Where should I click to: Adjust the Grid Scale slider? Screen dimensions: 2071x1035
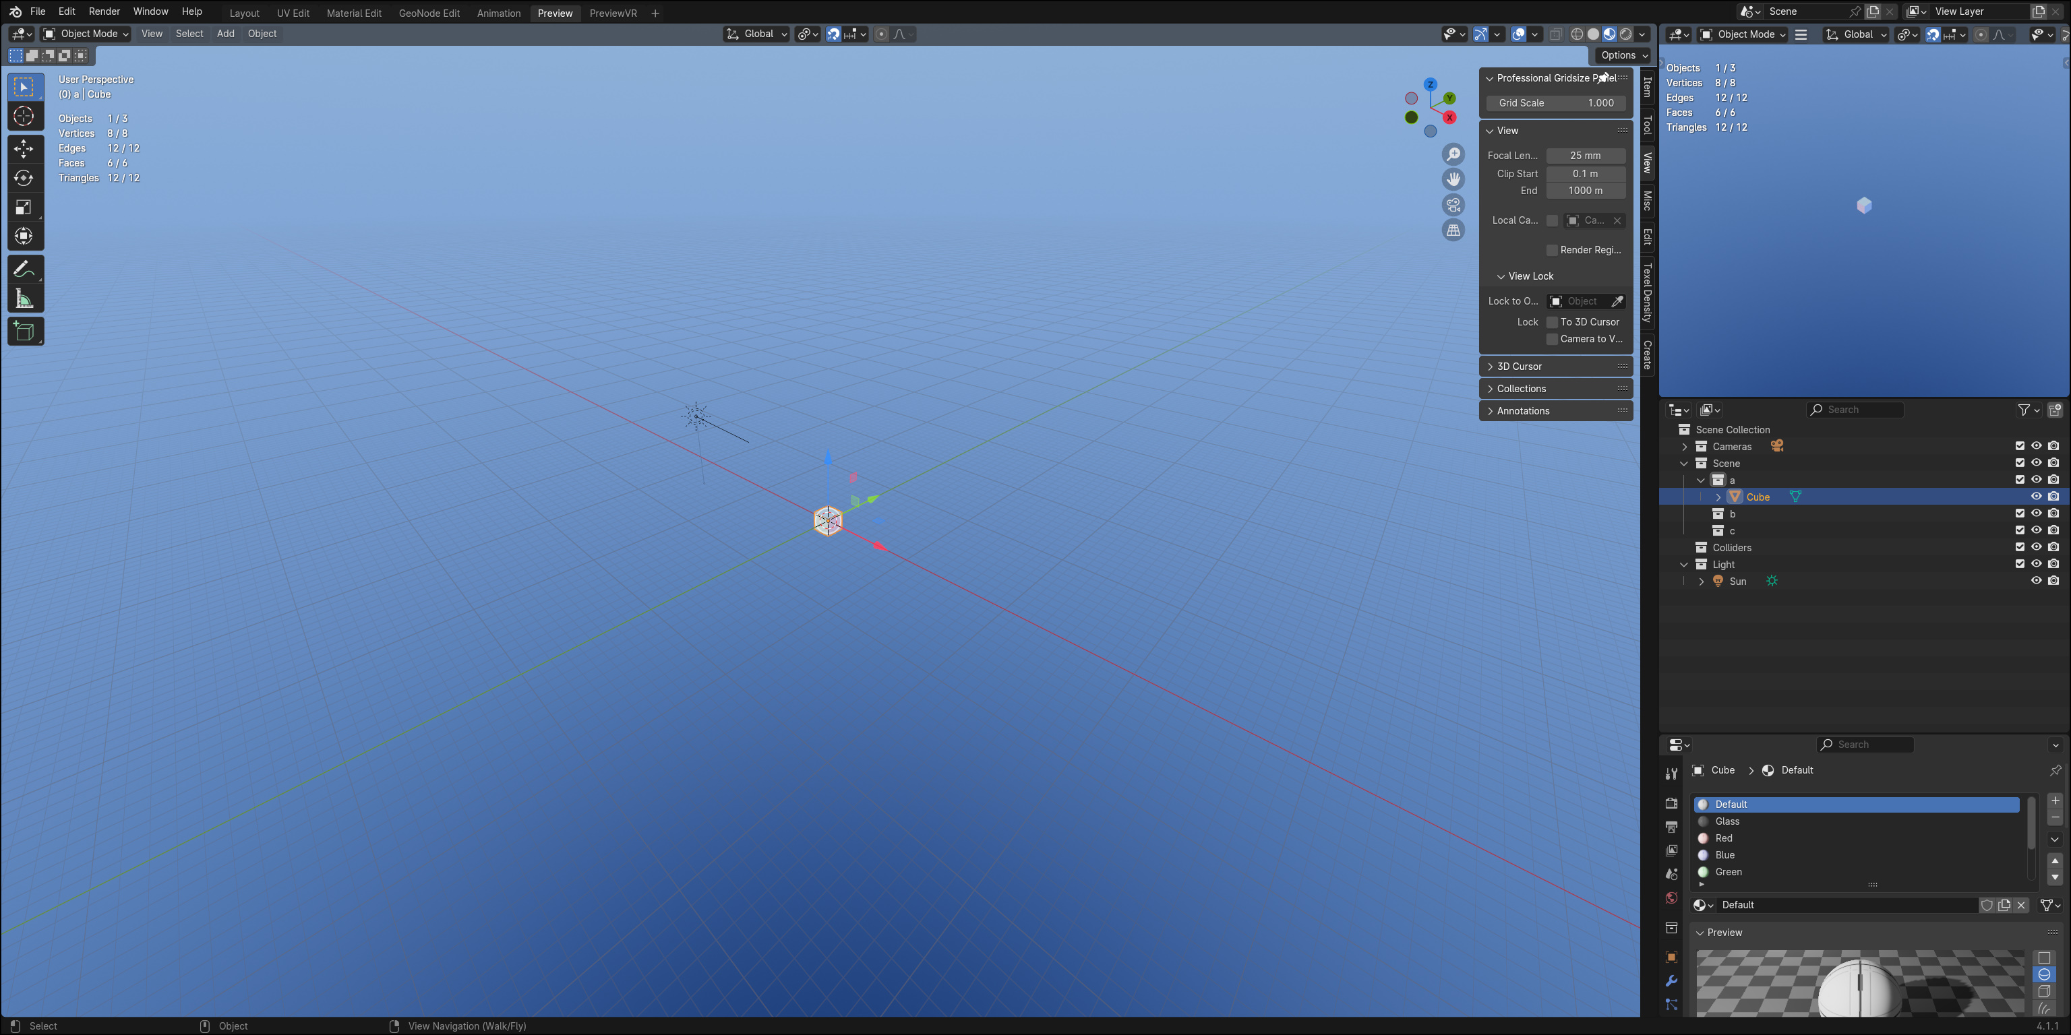click(x=1556, y=103)
